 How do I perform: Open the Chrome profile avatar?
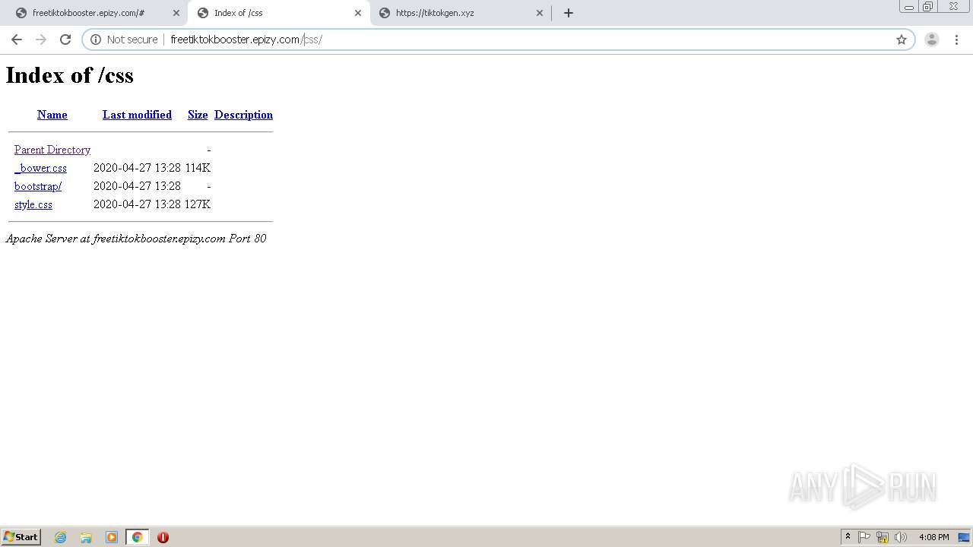(932, 40)
